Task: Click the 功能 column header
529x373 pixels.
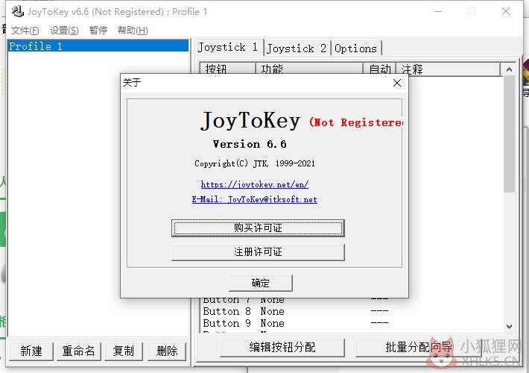Action: pyautogui.click(x=309, y=69)
